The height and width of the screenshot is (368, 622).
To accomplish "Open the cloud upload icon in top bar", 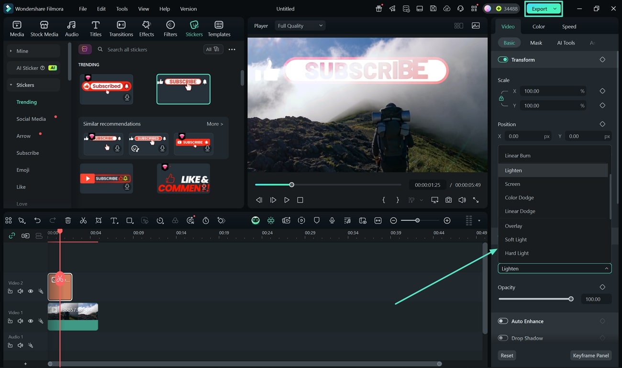I will coord(447,9).
